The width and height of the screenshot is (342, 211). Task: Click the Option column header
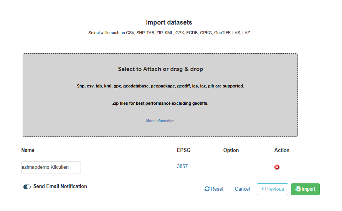tap(231, 150)
